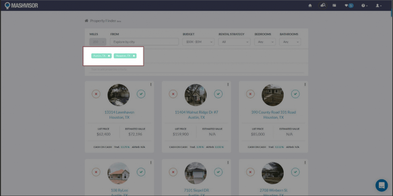Image resolution: width=393 pixels, height=196 pixels.
Task: Expand the Budget dropdown
Action: [x=198, y=42]
